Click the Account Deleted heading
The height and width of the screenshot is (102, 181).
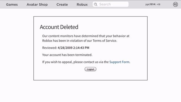coord(59,27)
